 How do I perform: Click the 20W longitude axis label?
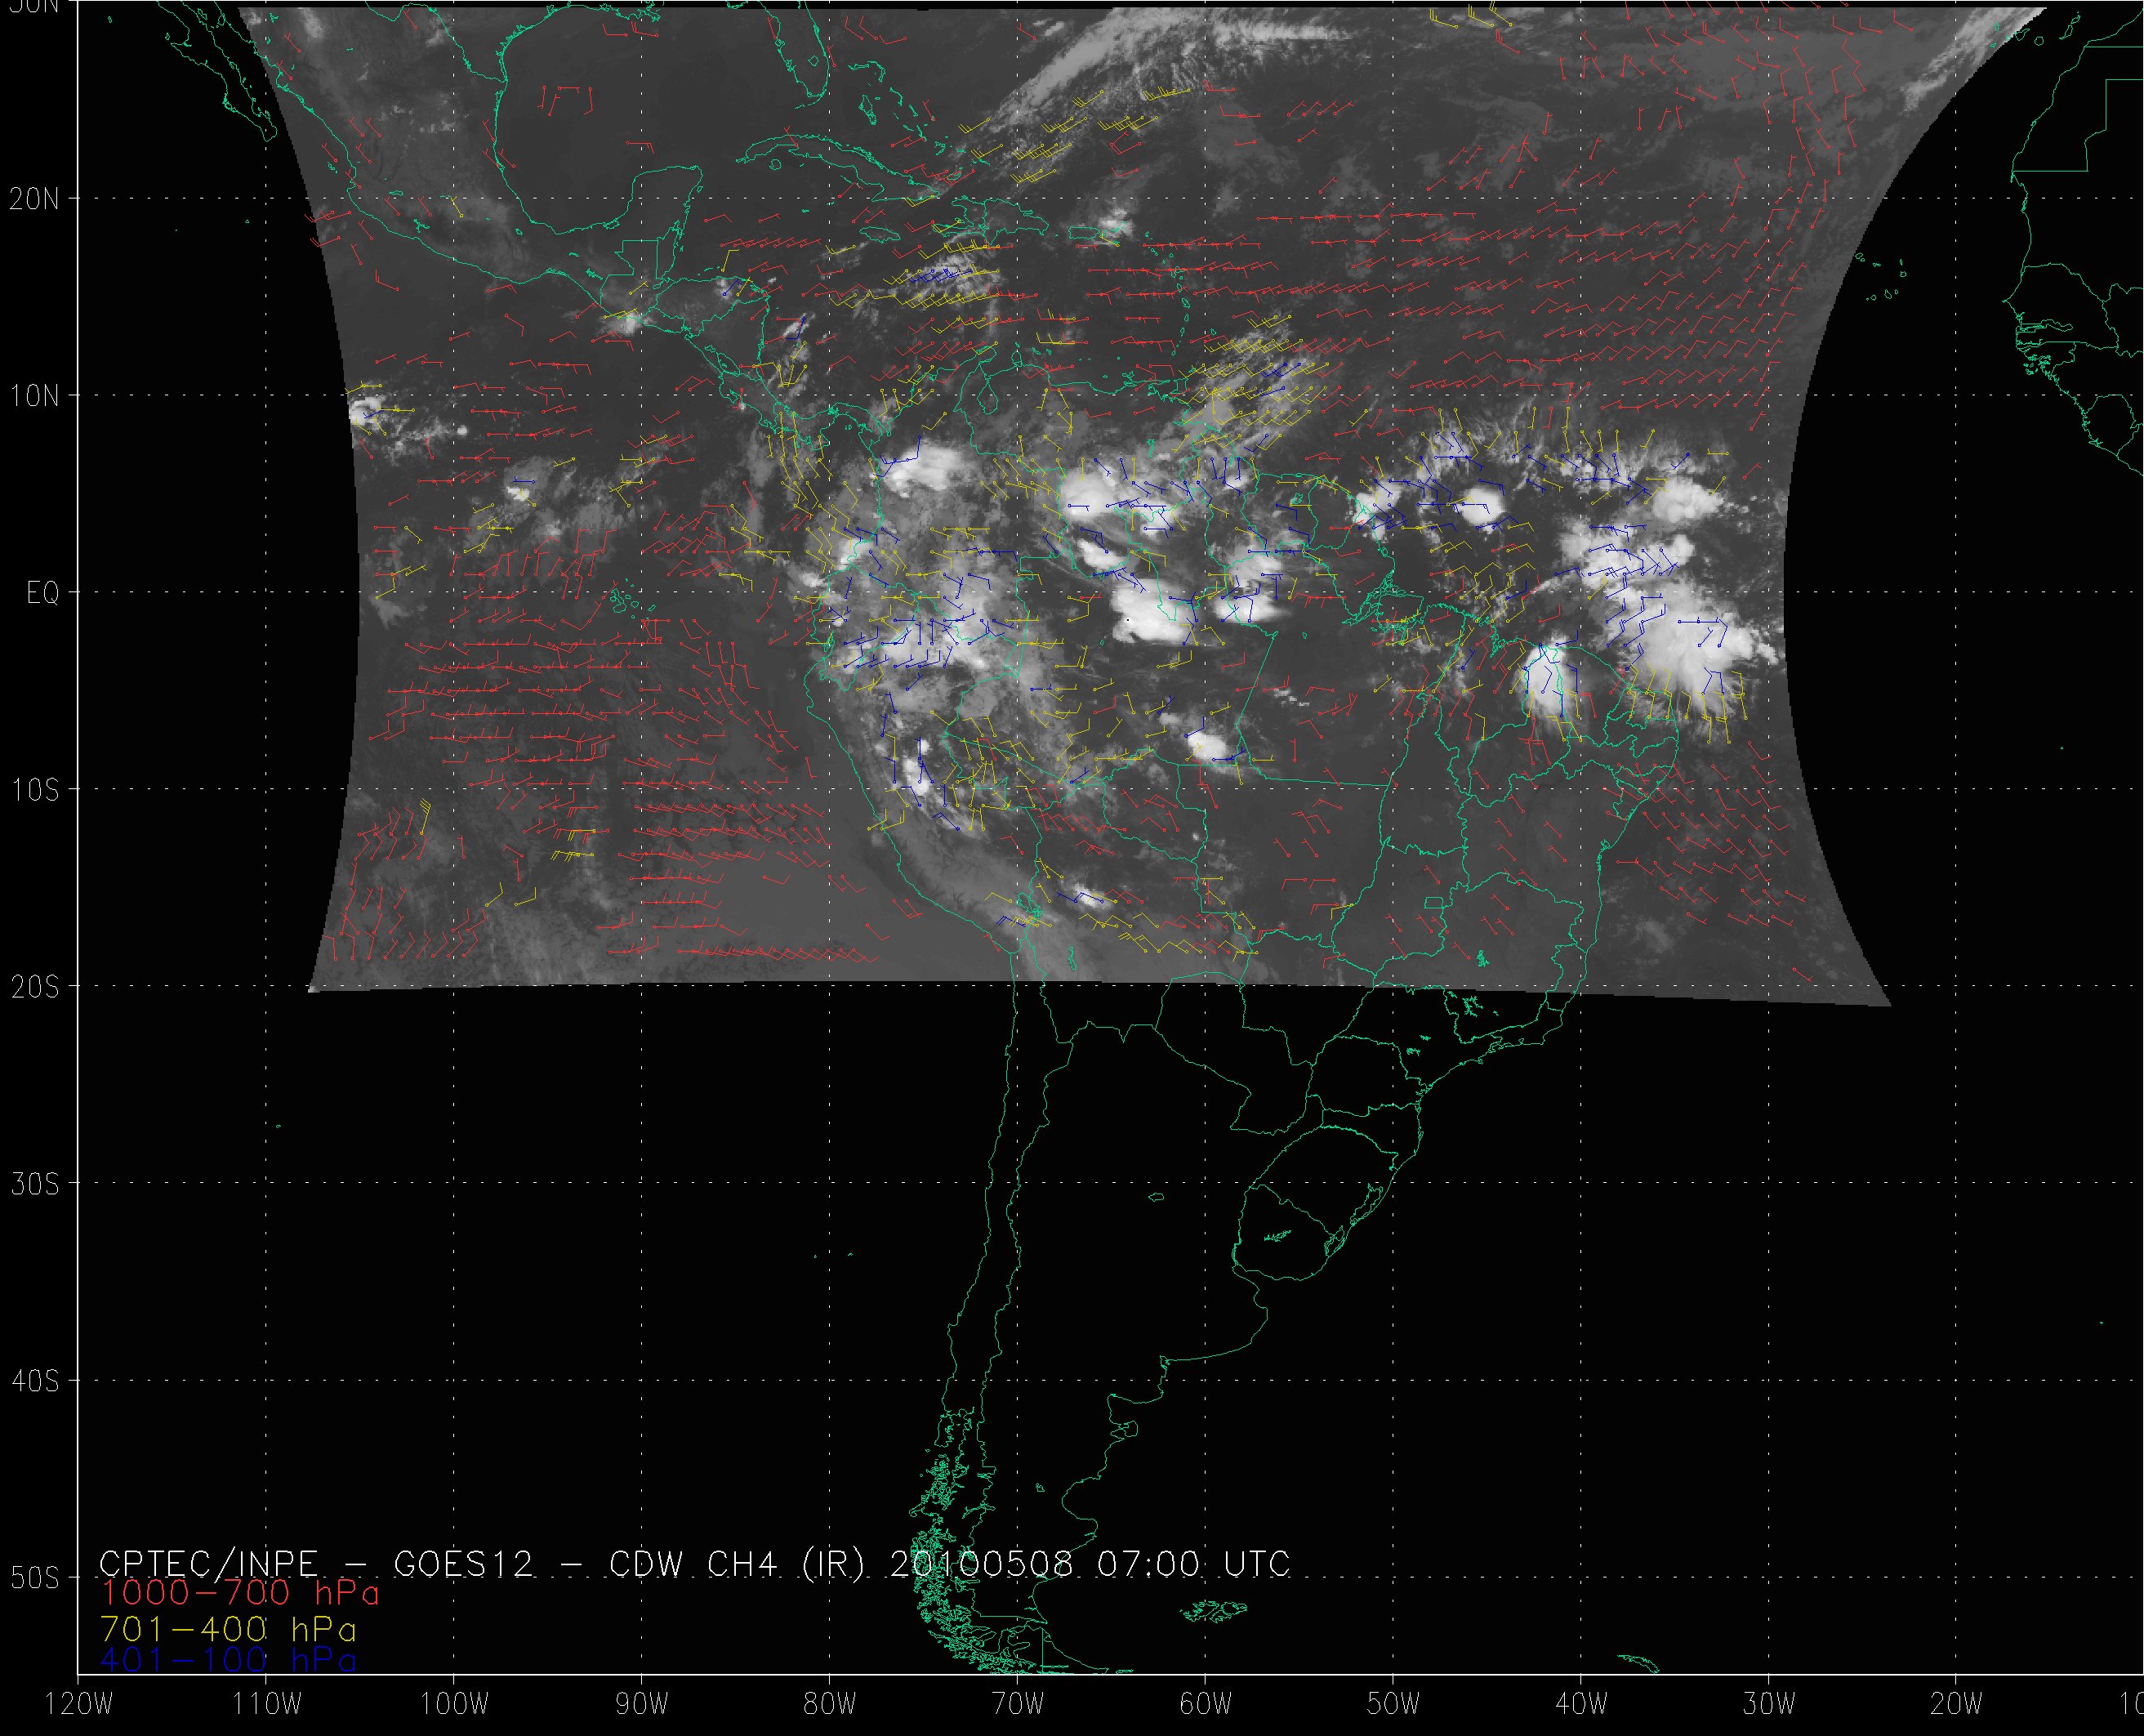[1956, 1705]
